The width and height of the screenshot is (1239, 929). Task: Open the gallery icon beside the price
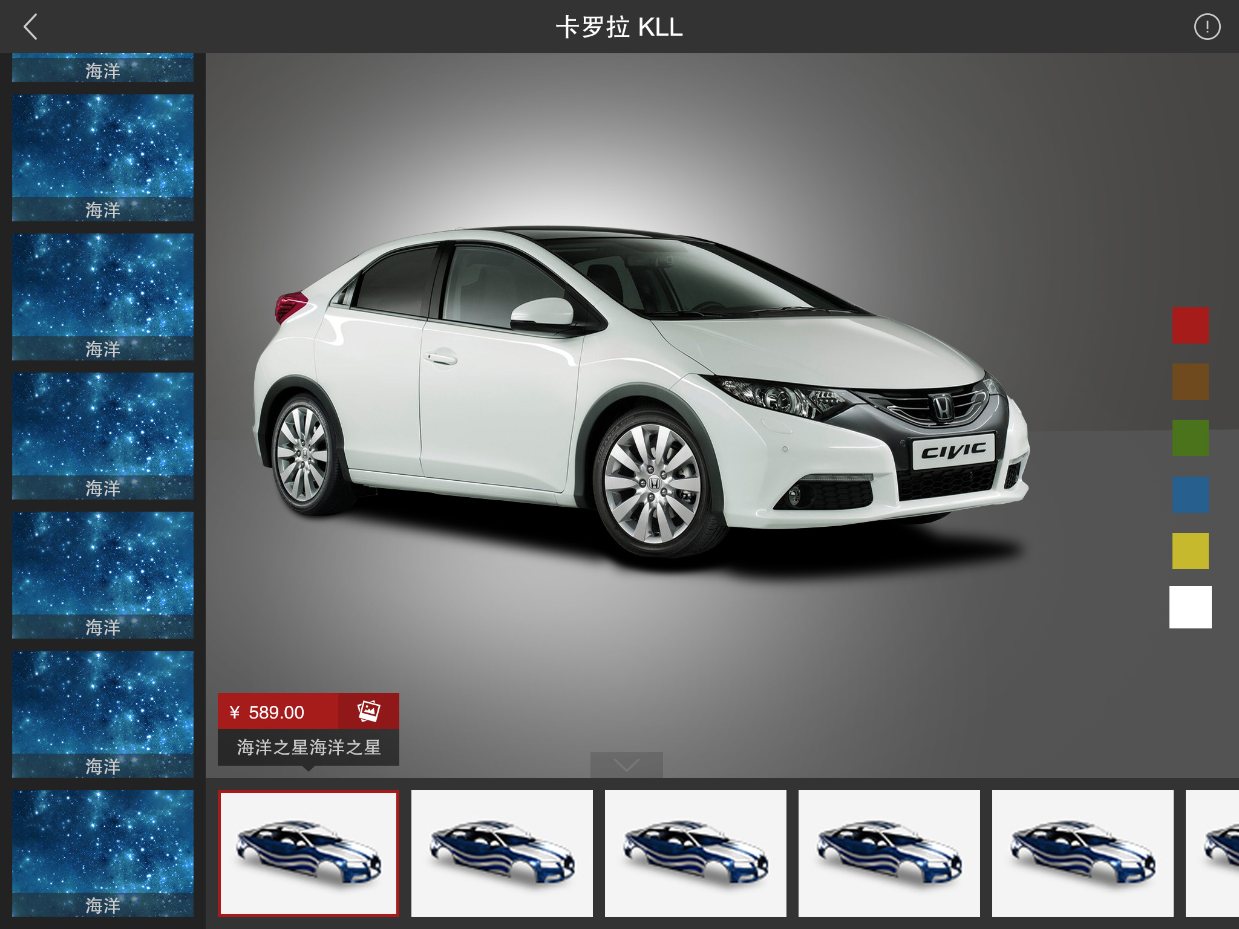click(x=368, y=711)
